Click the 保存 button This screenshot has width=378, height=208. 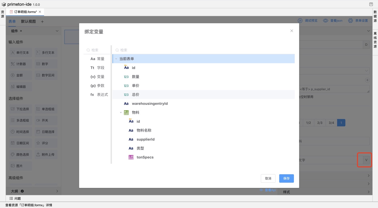pos(286,178)
